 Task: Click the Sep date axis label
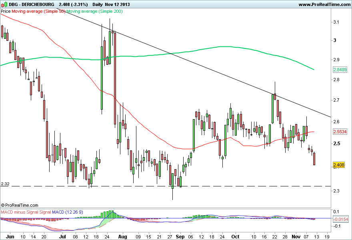coord(180,237)
